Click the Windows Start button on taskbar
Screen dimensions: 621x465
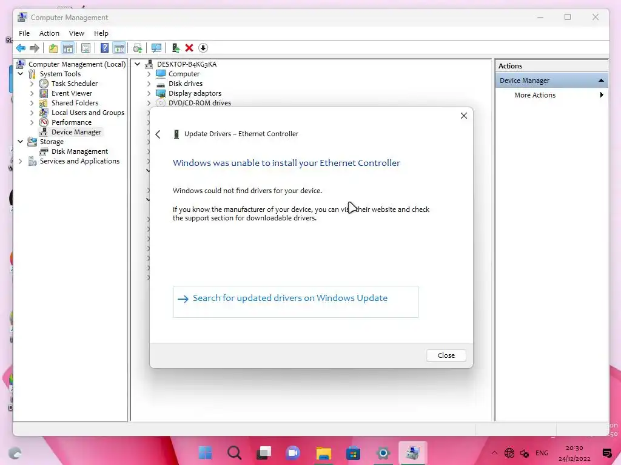(x=205, y=453)
